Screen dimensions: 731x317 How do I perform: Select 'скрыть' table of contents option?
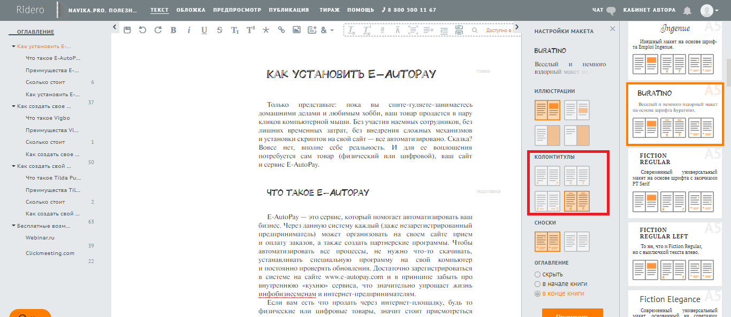click(x=538, y=274)
